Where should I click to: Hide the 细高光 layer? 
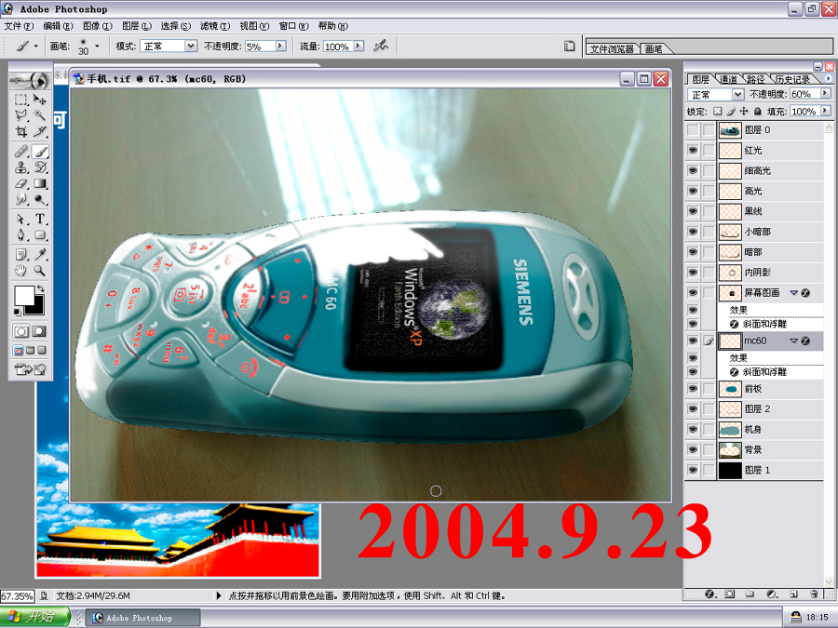click(693, 171)
